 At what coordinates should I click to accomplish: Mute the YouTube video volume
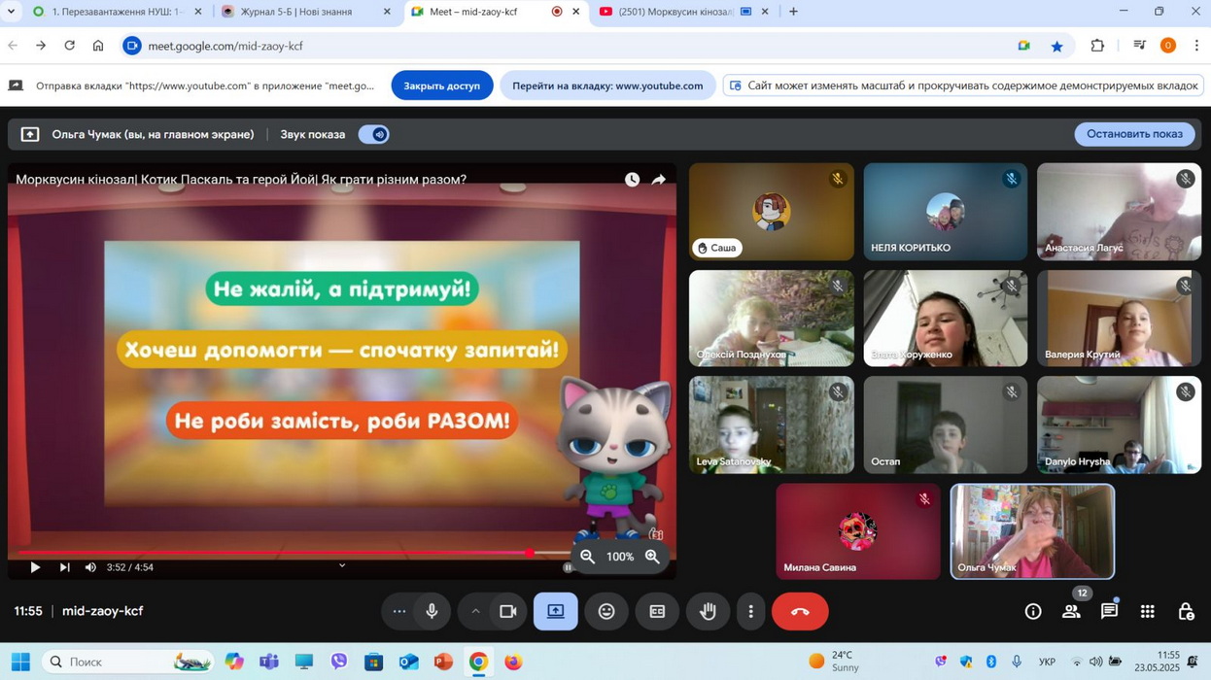[x=90, y=567]
